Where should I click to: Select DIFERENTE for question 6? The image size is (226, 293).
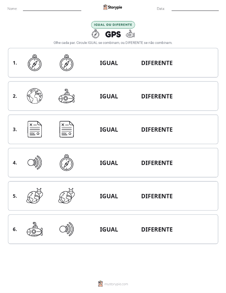157,229
